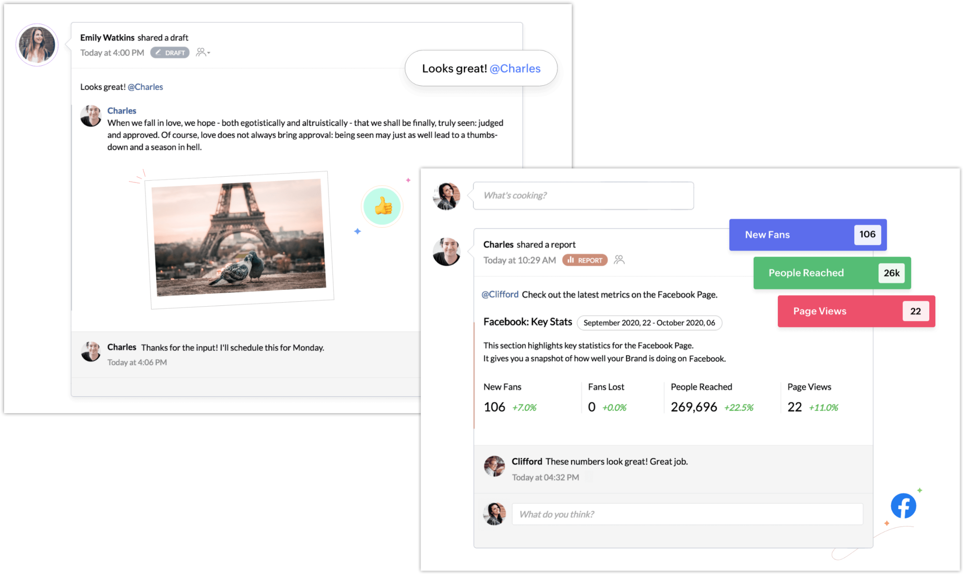Click the @Charles mention link

point(145,87)
